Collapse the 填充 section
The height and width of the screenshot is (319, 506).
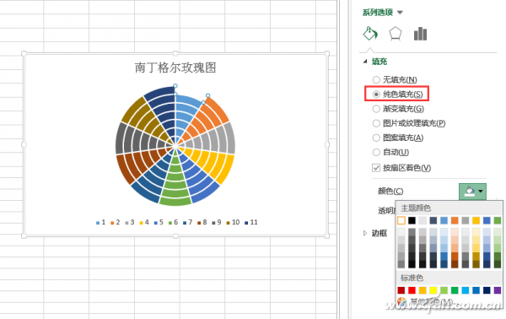point(365,62)
